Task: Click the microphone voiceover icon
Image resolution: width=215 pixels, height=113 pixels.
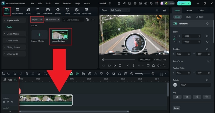Action: pyautogui.click(x=107, y=74)
